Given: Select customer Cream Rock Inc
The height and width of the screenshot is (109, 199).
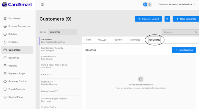Looking at the screenshot, I should pyautogui.click(x=61, y=58).
